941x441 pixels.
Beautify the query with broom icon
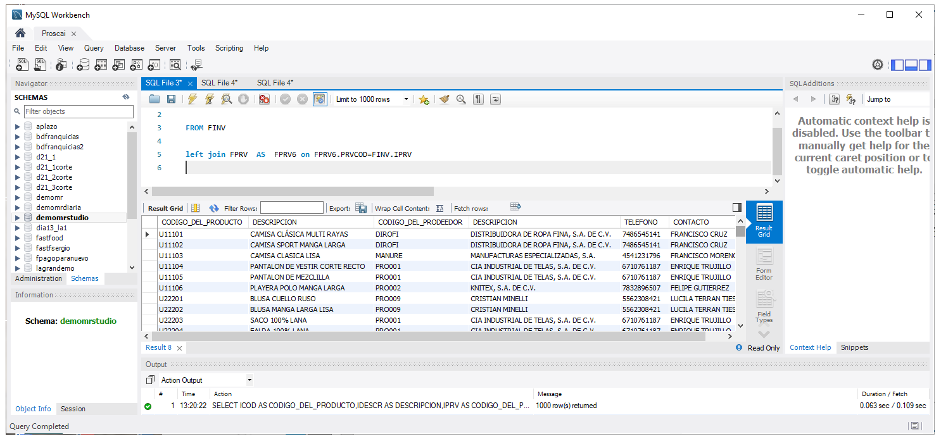444,99
